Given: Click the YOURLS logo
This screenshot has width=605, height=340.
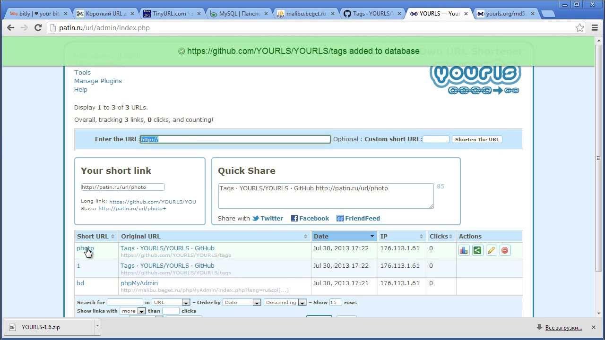Looking at the screenshot, I should click(475, 78).
